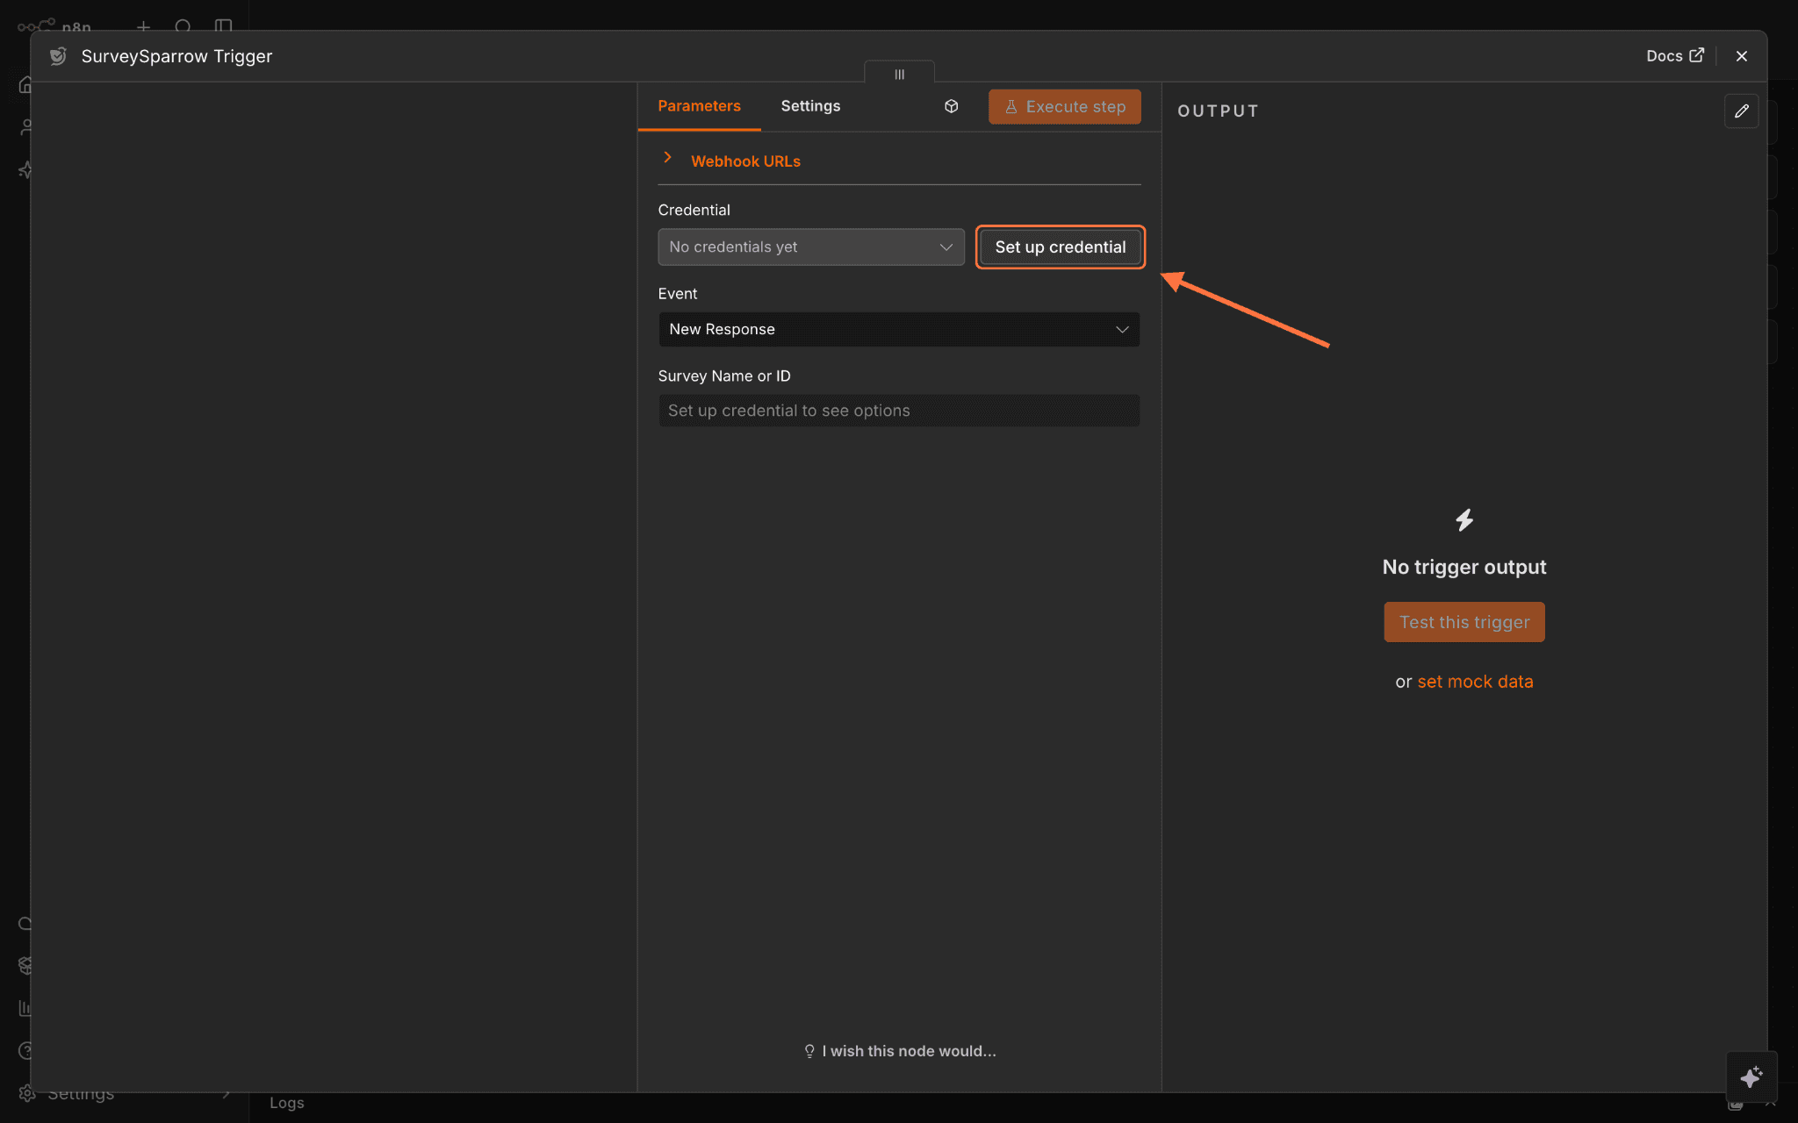Click the cube icon beside Execute step
Viewport: 1798px width, 1123px height.
951,106
